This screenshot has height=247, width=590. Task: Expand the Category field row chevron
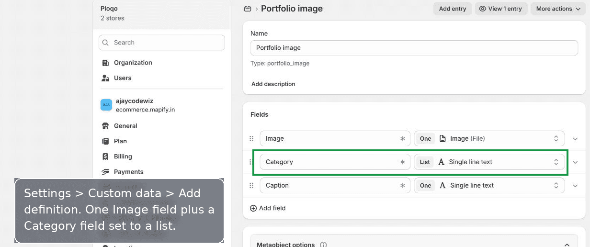(x=575, y=162)
